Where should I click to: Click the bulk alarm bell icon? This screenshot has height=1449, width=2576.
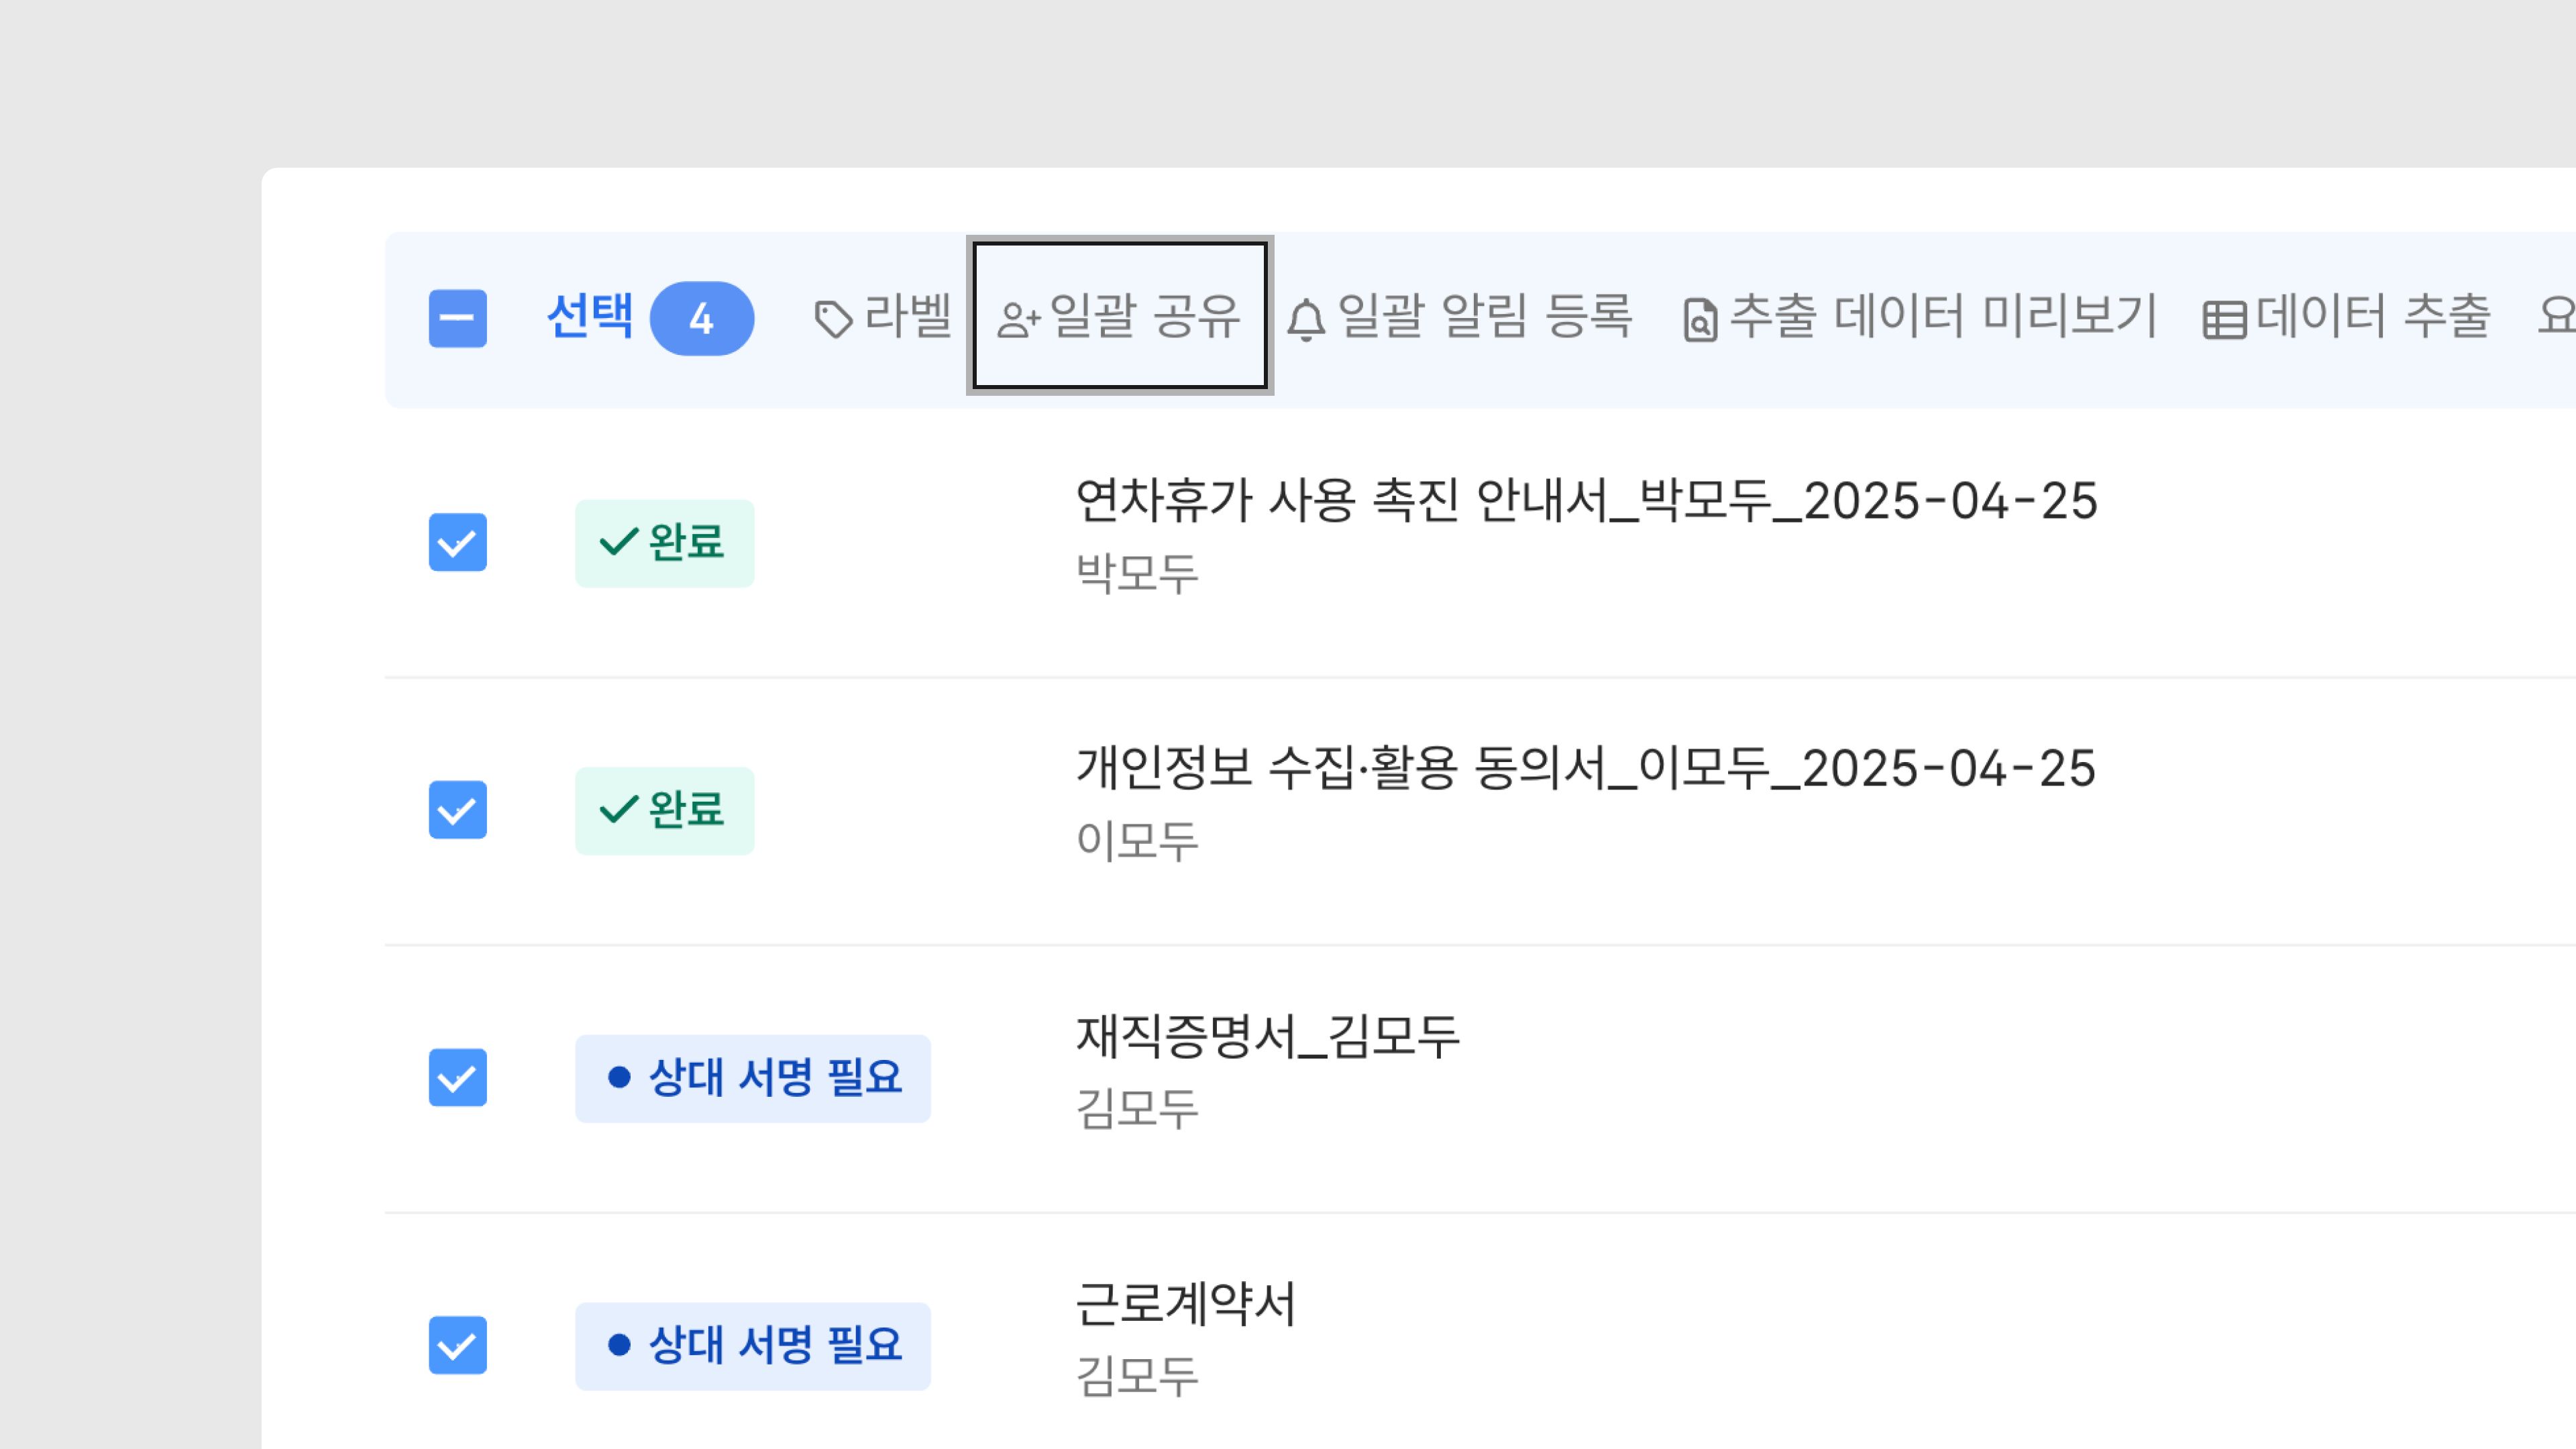click(1306, 320)
